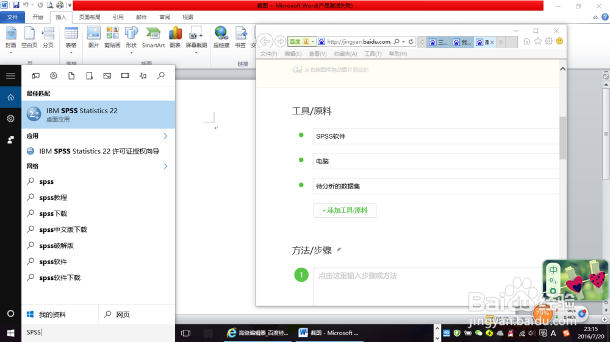This screenshot has height=342, width=610.
Task: Open the 屏幕截图 dropdown arrow
Action: click(196, 52)
